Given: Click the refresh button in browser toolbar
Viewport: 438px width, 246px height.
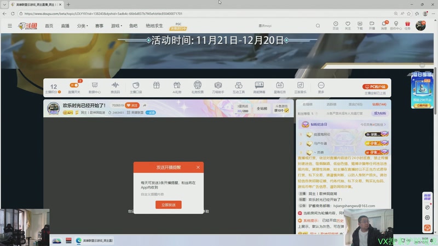Looking at the screenshot, I should click(x=13, y=13).
